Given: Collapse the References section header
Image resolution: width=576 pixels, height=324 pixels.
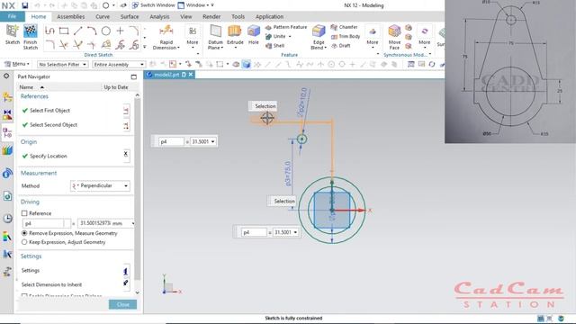Looking at the screenshot, I should (x=34, y=96).
